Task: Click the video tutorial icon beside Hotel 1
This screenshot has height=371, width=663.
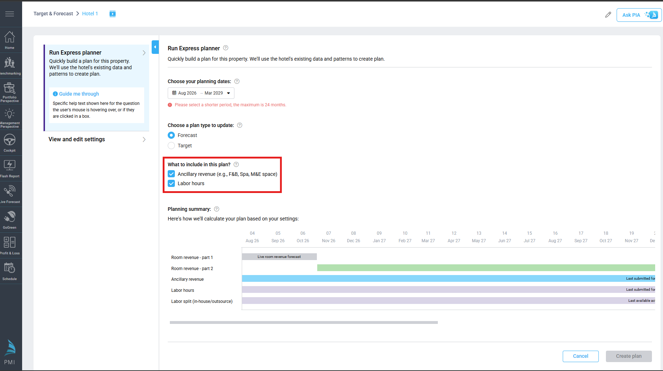Action: pyautogui.click(x=112, y=14)
